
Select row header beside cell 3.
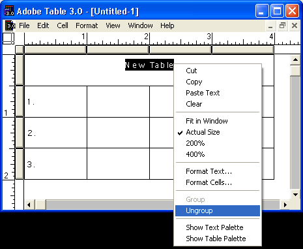20,163
